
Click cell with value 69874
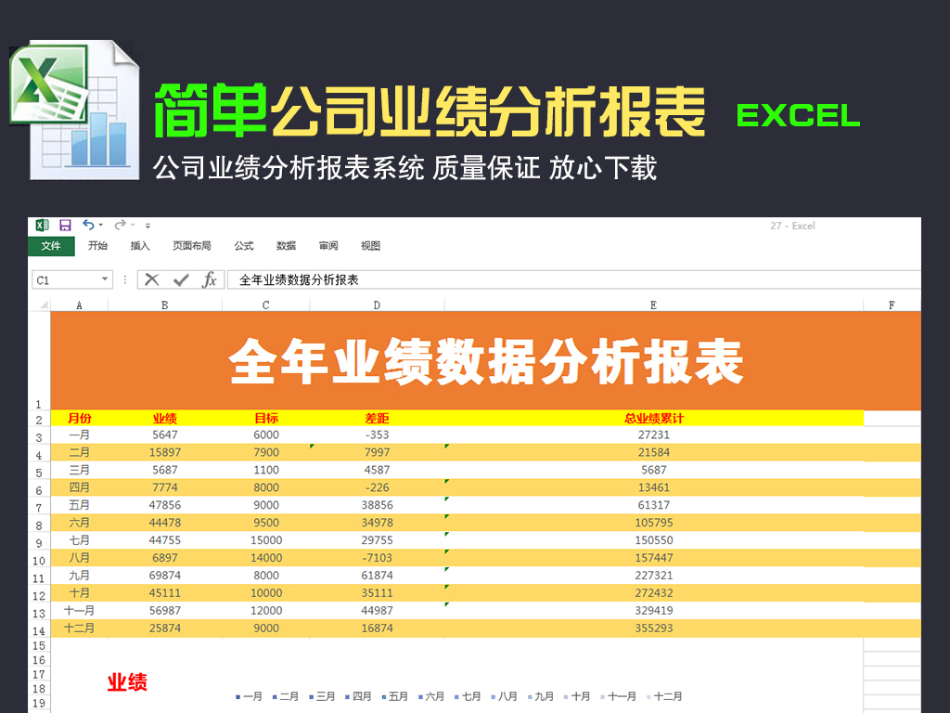(165, 576)
